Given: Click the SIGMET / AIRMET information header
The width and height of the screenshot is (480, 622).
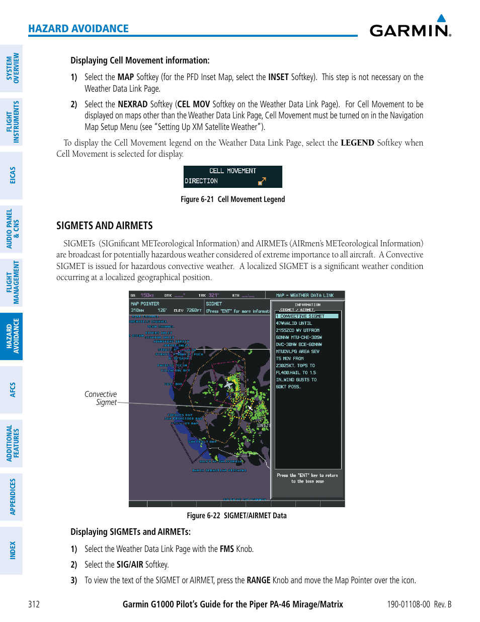Looking at the screenshot, I should [x=297, y=310].
